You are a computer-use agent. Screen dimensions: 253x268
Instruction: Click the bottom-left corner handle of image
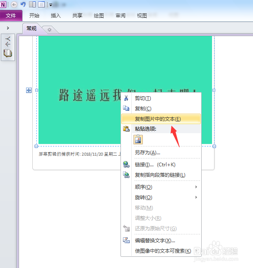point(36,146)
